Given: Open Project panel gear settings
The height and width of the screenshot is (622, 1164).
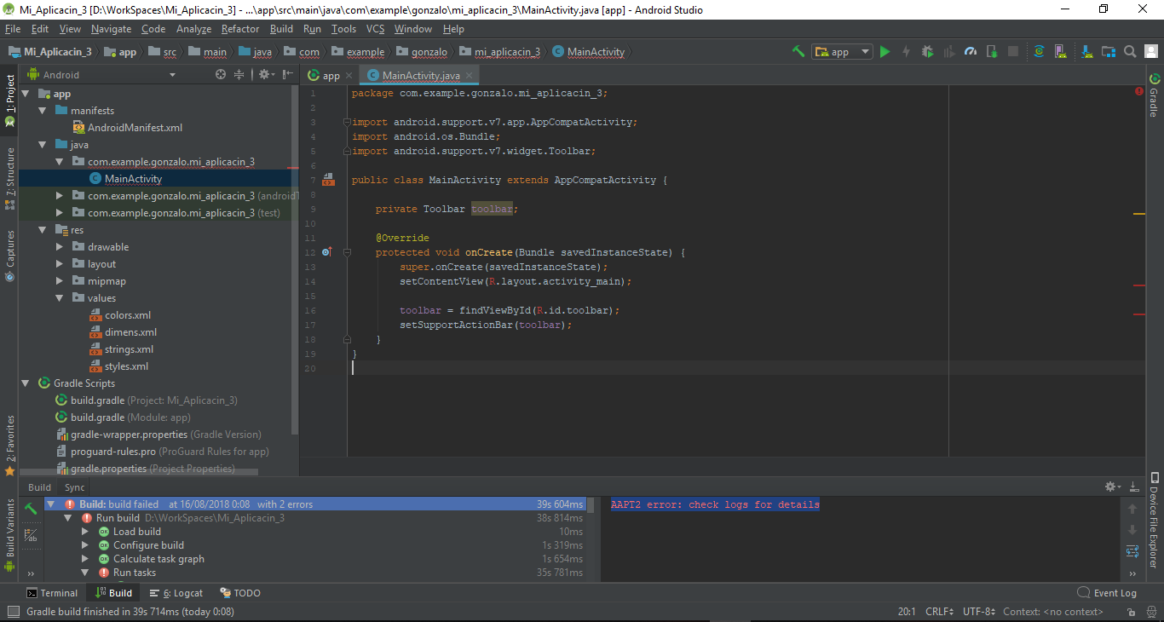Looking at the screenshot, I should [x=265, y=75].
